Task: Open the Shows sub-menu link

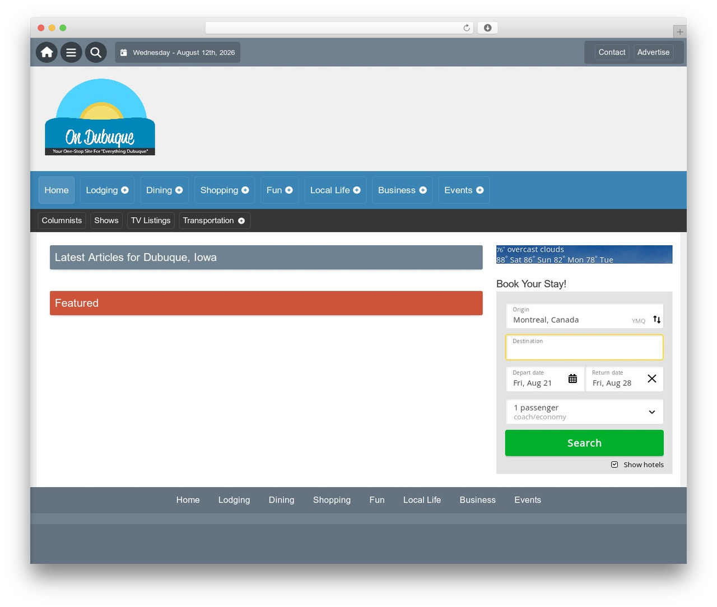Action: pyautogui.click(x=106, y=221)
